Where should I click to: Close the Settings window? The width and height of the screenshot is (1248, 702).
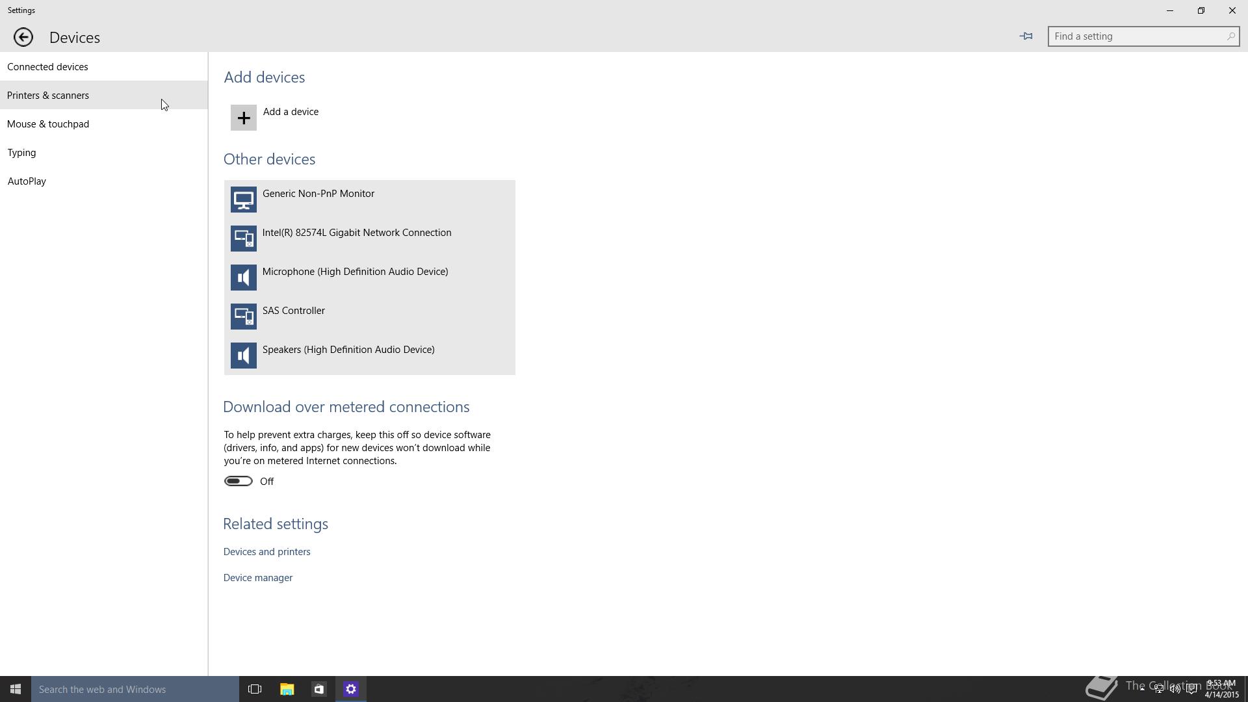pos(1232,10)
